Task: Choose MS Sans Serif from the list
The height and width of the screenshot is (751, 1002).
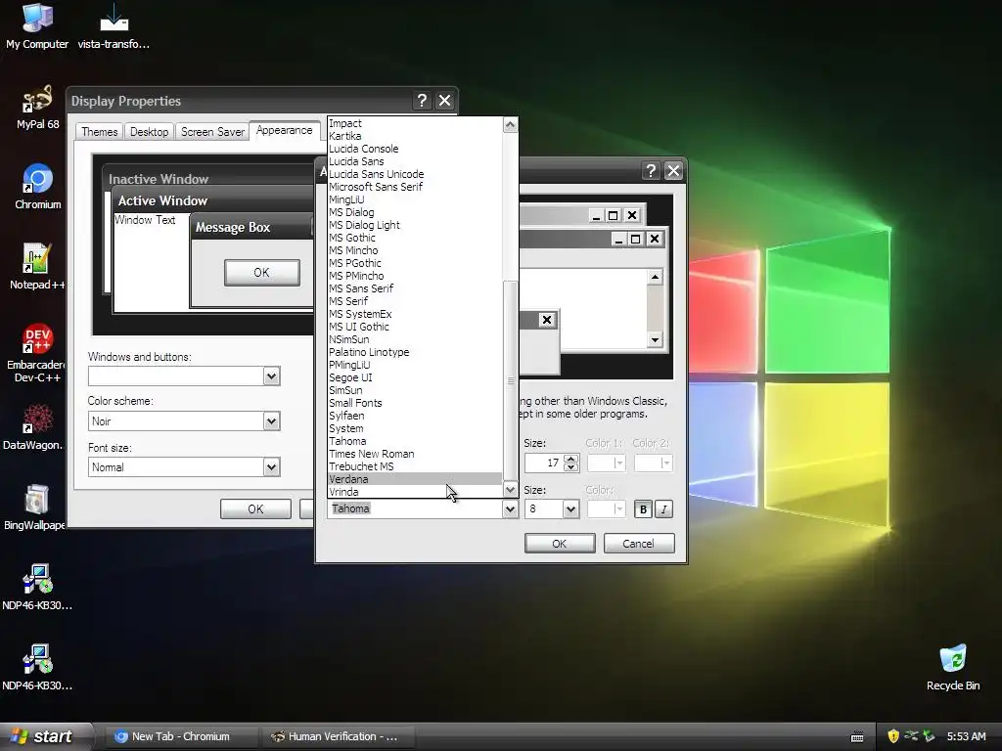Action: coord(414,288)
